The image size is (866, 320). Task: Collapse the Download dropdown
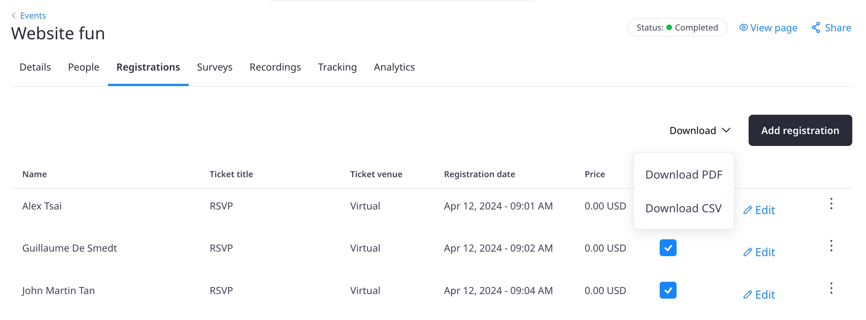[x=700, y=131]
